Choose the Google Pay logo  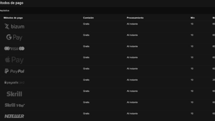[x=14, y=37]
